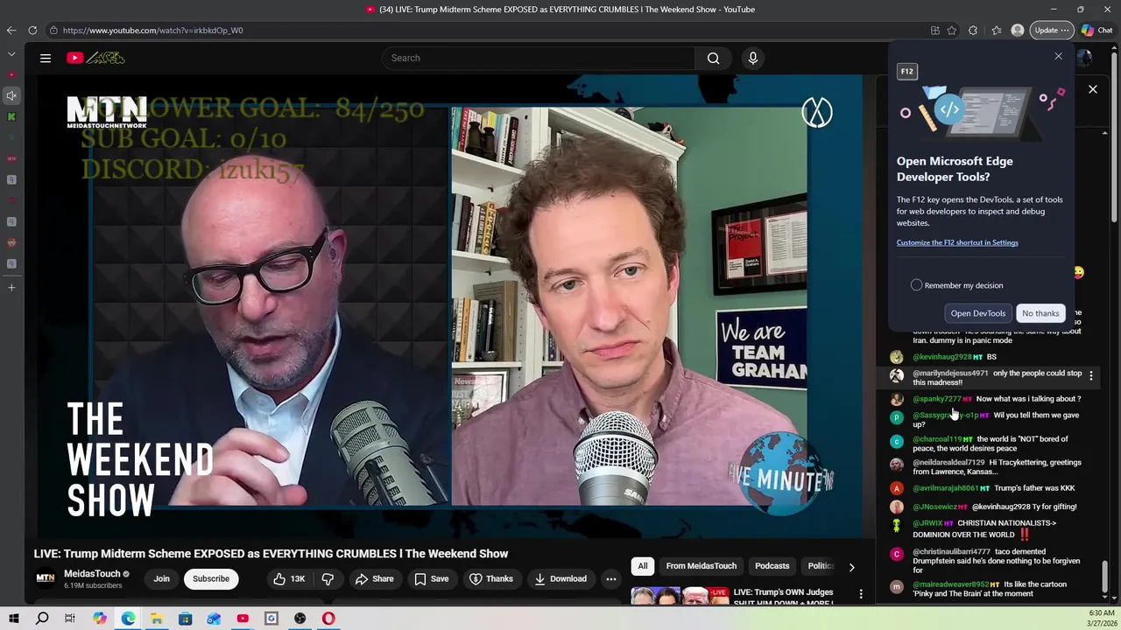Dismiss the DevTools popup with its X

click(x=1058, y=56)
